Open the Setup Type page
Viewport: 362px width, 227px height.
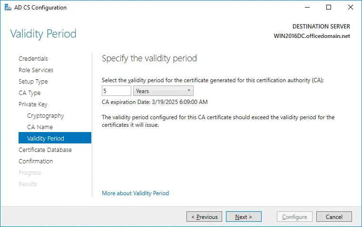[x=33, y=81]
